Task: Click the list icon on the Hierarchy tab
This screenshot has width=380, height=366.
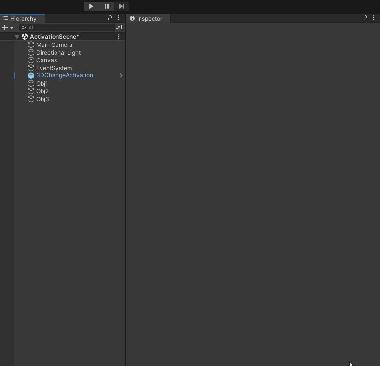Action: coord(5,18)
